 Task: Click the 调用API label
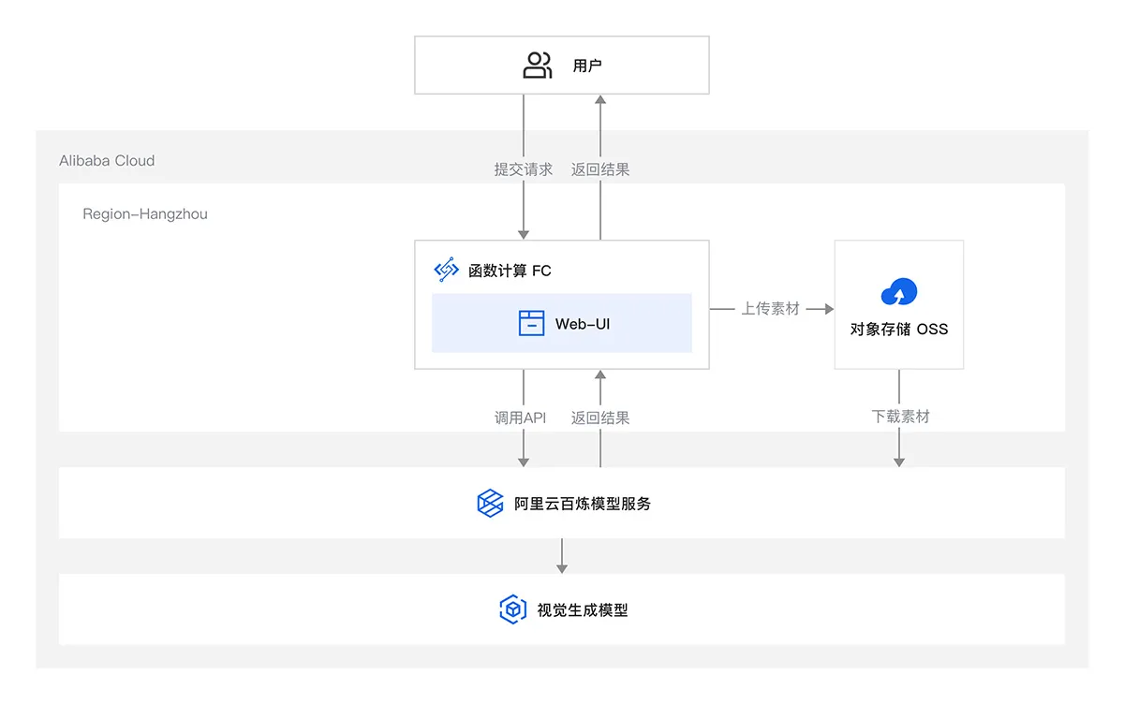[x=520, y=417]
